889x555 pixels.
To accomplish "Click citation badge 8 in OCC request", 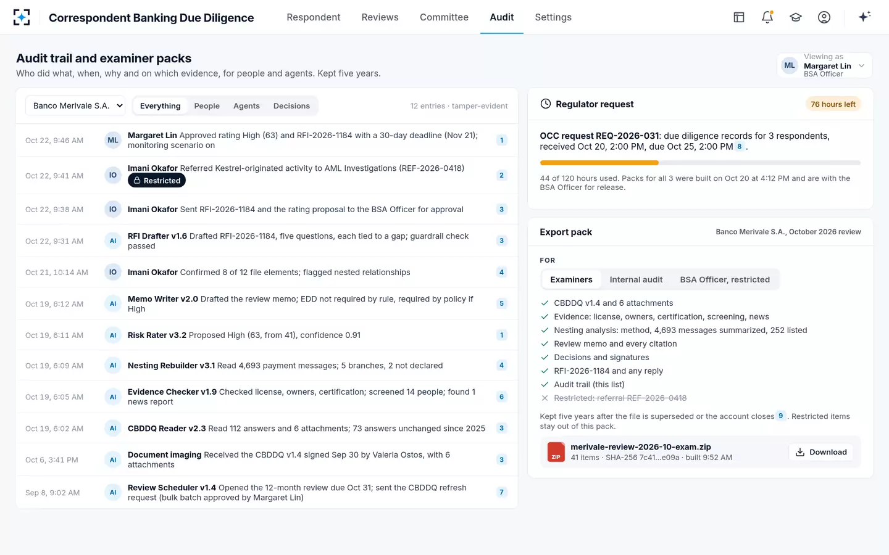I will (740, 147).
